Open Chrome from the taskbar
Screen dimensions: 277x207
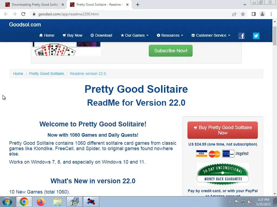click(24, 202)
